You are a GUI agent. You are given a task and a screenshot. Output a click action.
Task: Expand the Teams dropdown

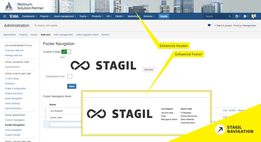click(x=84, y=16)
